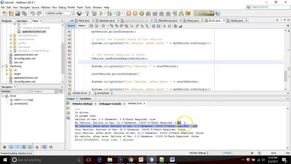Open the Services panel tab
Viewport: 291px width, 164px height.
tap(22, 21)
